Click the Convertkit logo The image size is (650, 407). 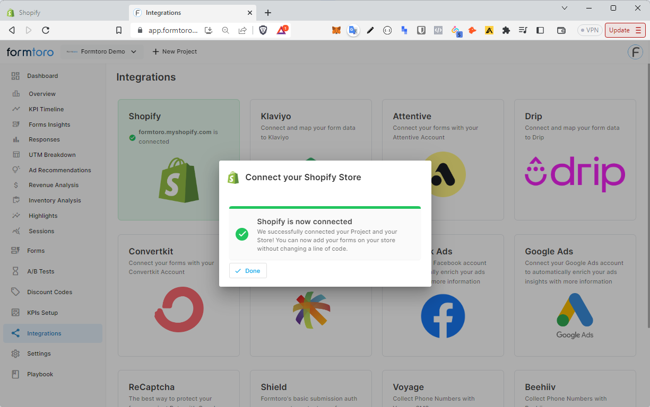point(179,309)
